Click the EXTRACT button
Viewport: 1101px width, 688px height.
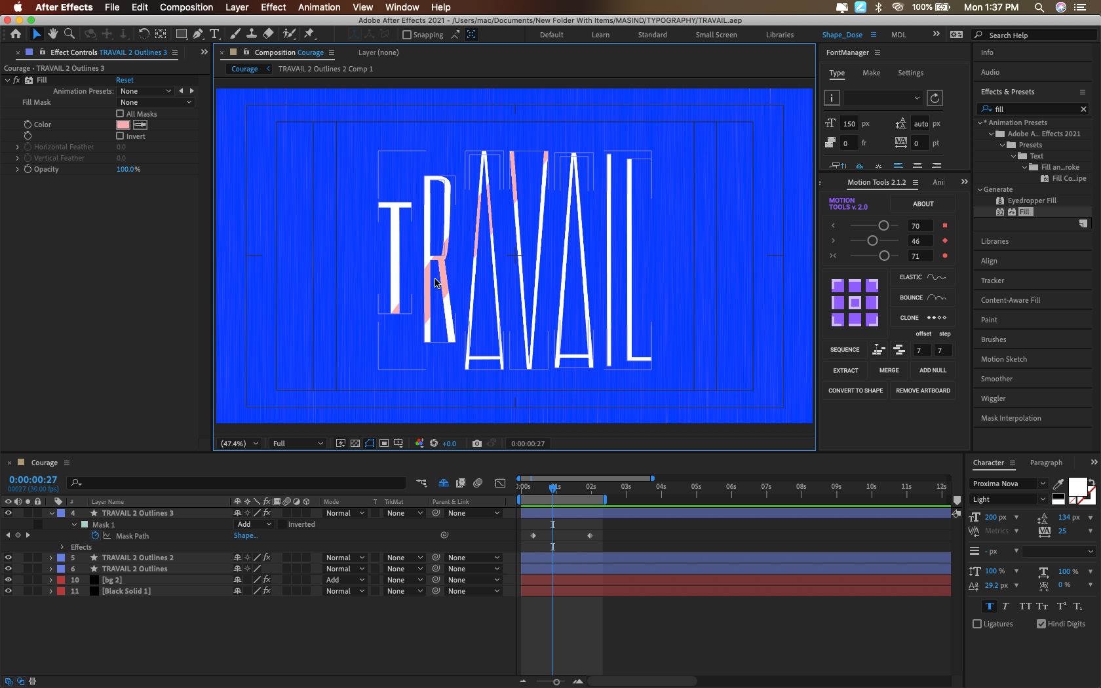pyautogui.click(x=845, y=370)
